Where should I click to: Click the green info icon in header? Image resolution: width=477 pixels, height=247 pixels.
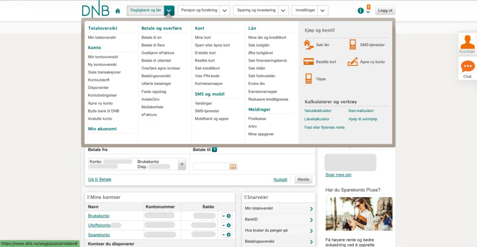(361, 10)
